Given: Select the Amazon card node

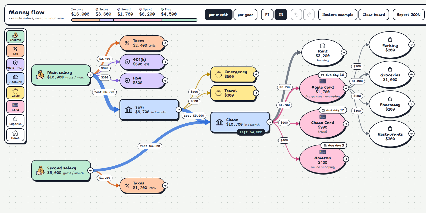Looking at the screenshot, I should point(323,159).
